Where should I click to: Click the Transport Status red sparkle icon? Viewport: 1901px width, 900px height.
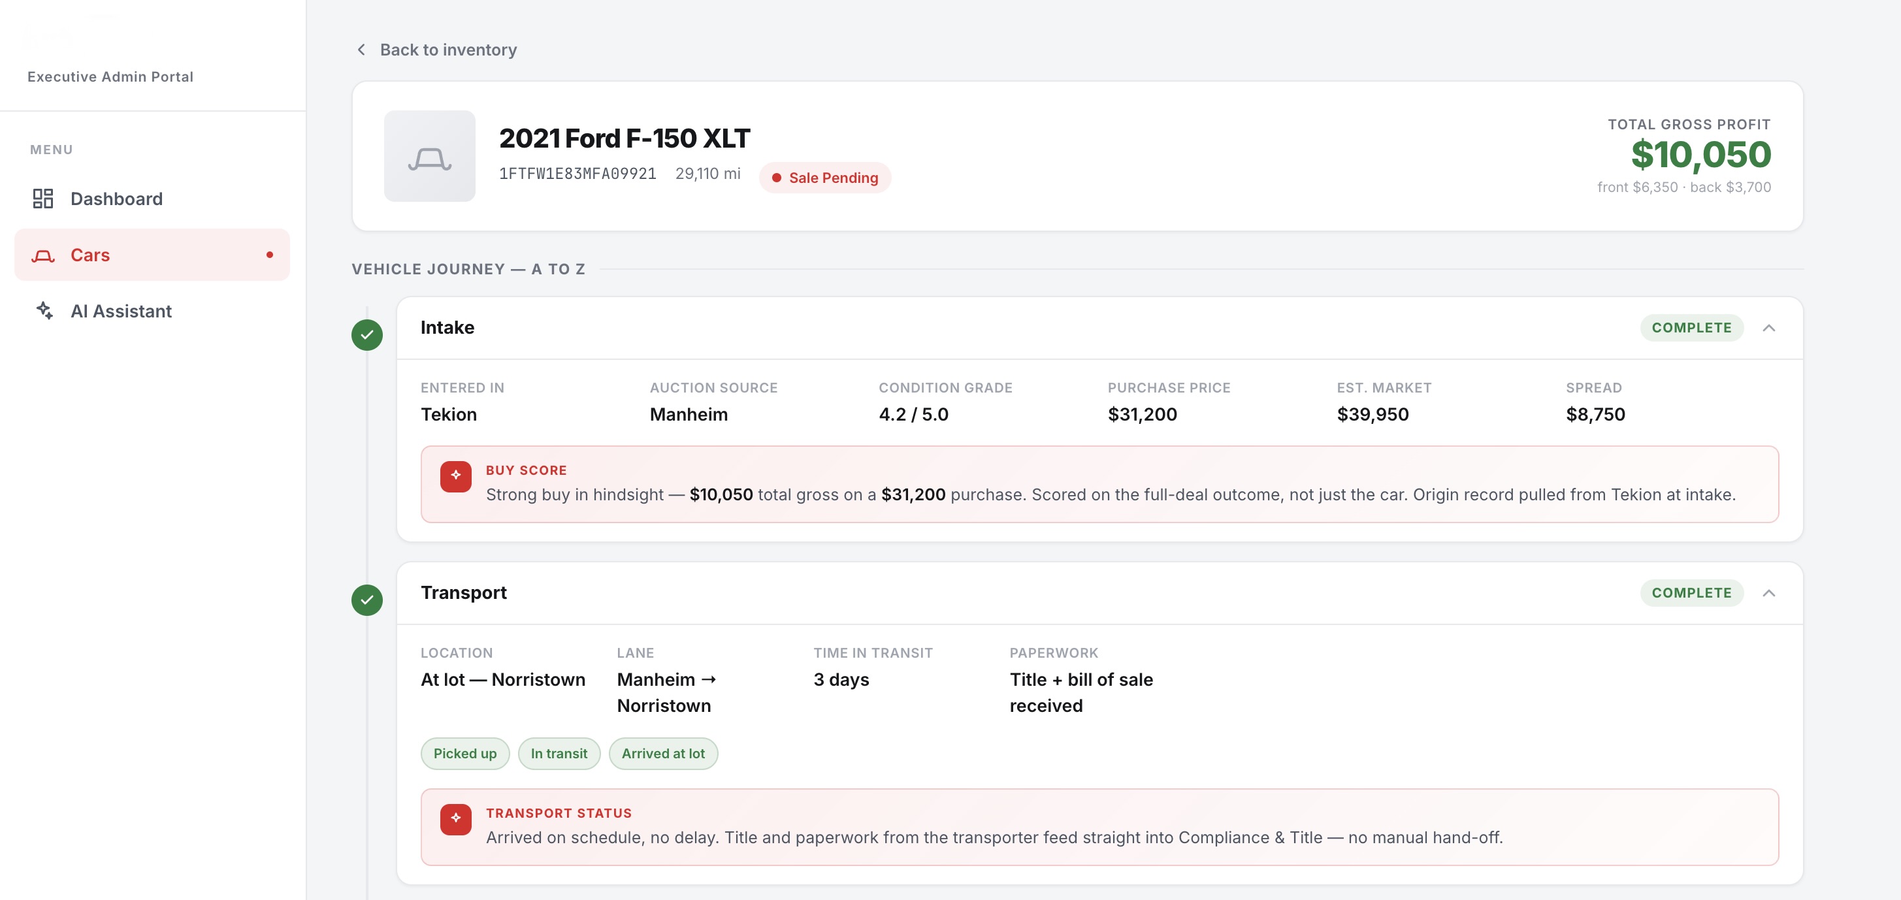455,819
